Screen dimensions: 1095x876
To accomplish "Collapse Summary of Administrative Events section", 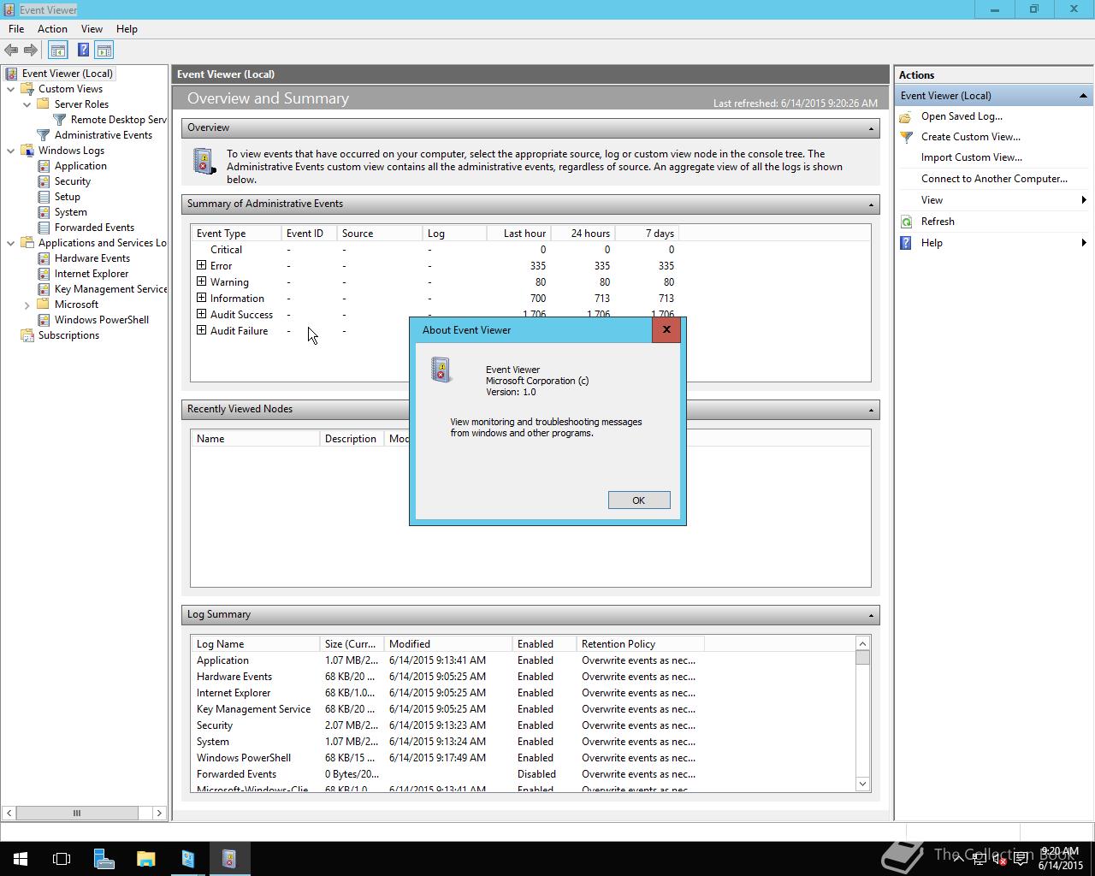I will (871, 204).
